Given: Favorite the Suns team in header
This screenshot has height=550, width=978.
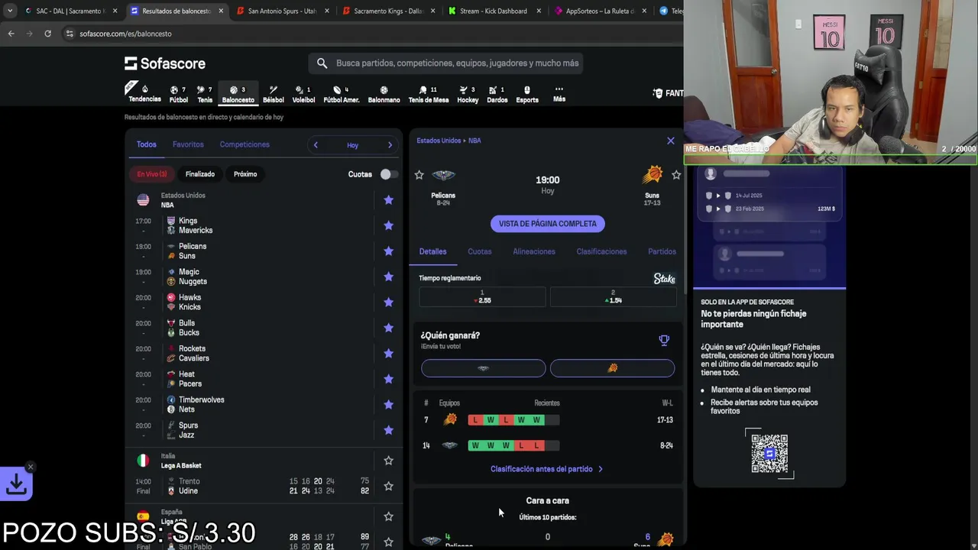Looking at the screenshot, I should tap(676, 175).
